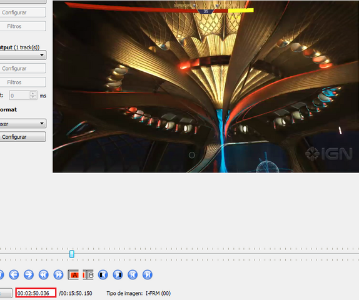Open the output format muxer dropdown

pyautogui.click(x=23, y=124)
